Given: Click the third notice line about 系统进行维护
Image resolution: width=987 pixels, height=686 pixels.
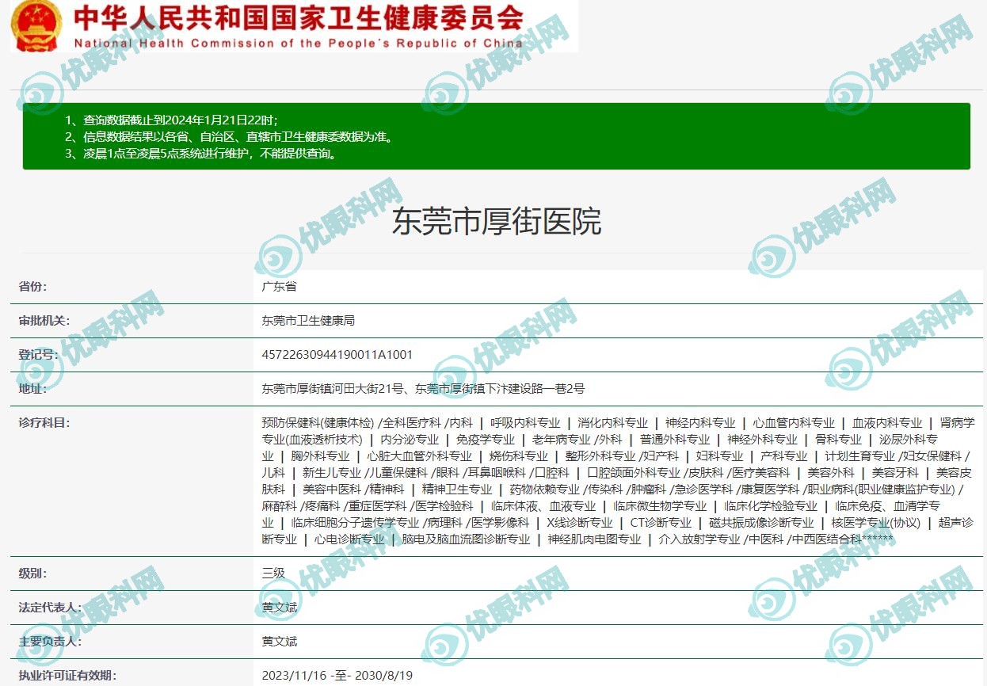Looking at the screenshot, I should 200,154.
